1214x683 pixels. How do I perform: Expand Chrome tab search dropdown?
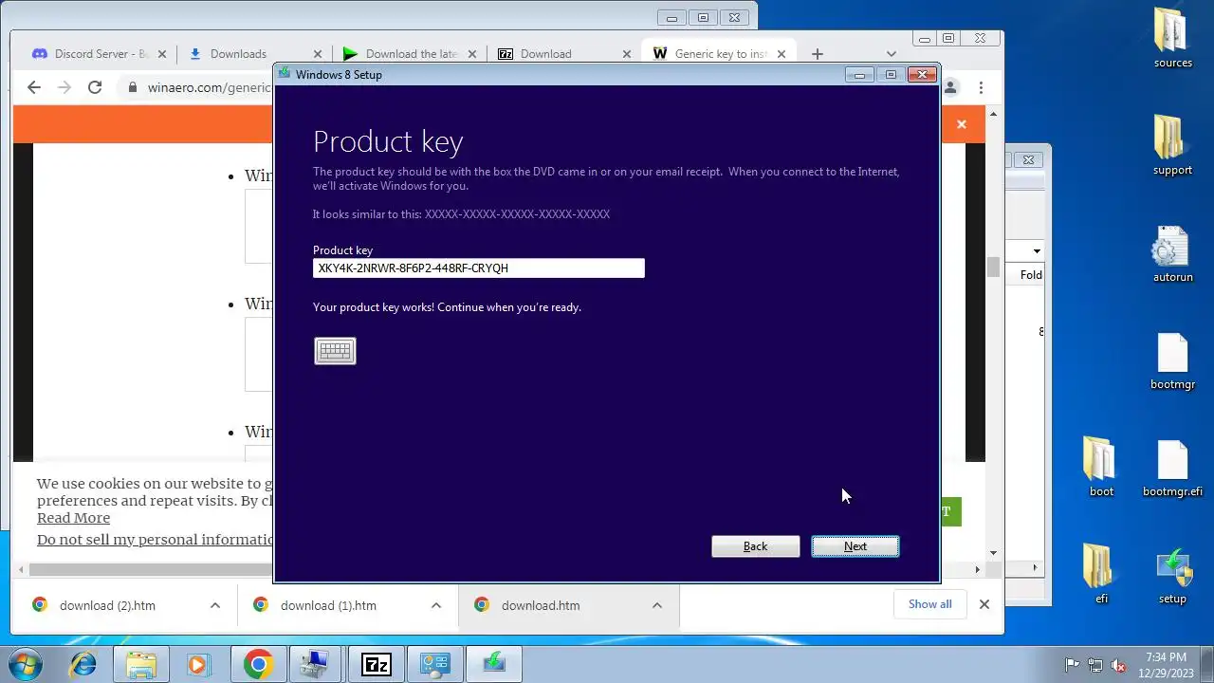[x=891, y=54]
